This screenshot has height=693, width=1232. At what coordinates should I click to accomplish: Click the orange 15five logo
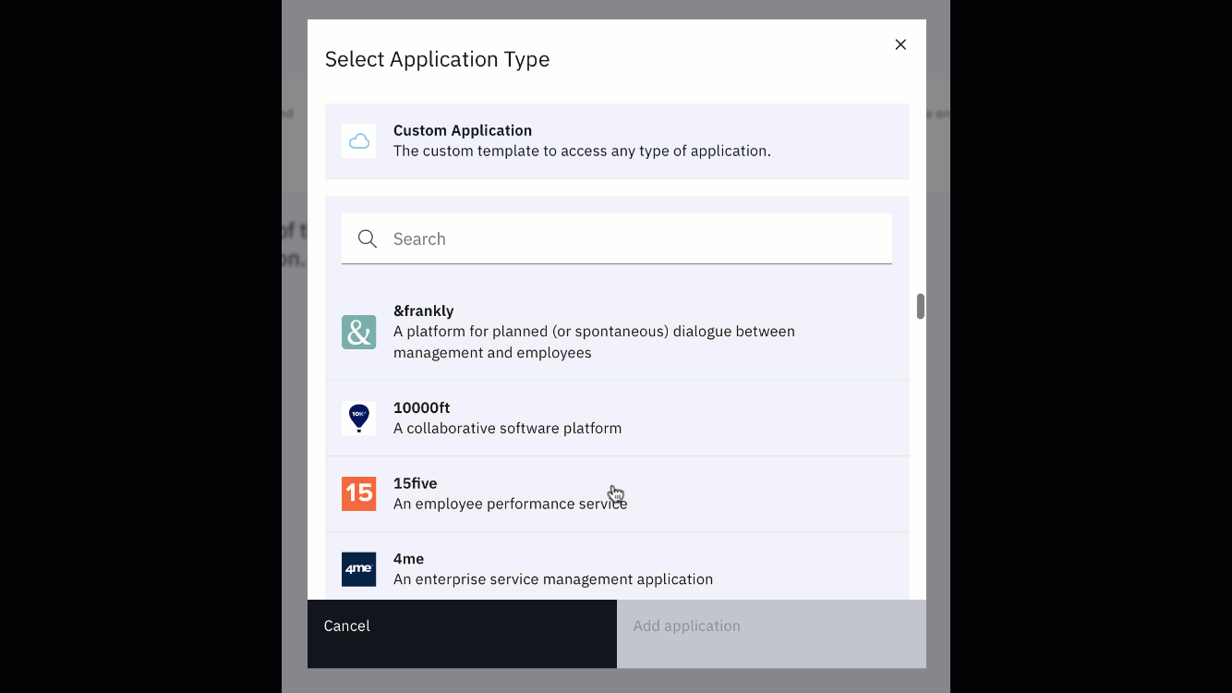coord(359,494)
